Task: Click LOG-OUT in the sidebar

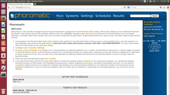Action: tap(154, 51)
